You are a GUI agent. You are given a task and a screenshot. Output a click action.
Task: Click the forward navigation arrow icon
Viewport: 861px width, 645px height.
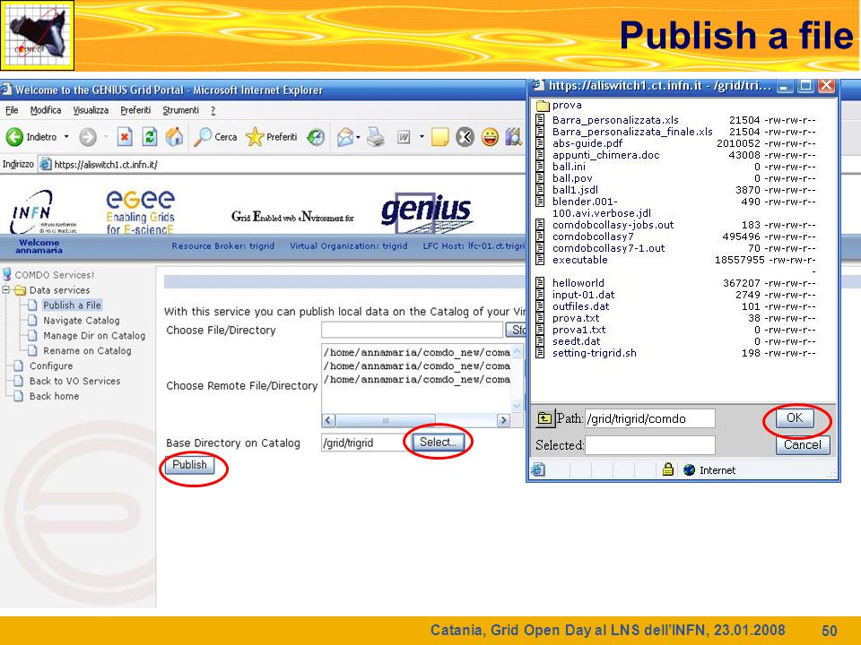(87, 136)
